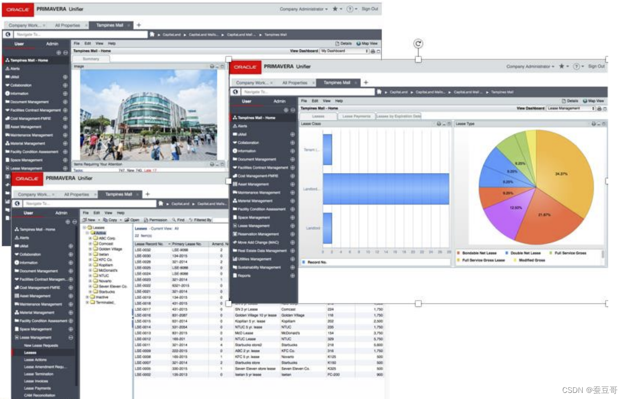Open Lease Payments in Leases log sidebar
This screenshot has height=399, width=626.
tap(37, 388)
